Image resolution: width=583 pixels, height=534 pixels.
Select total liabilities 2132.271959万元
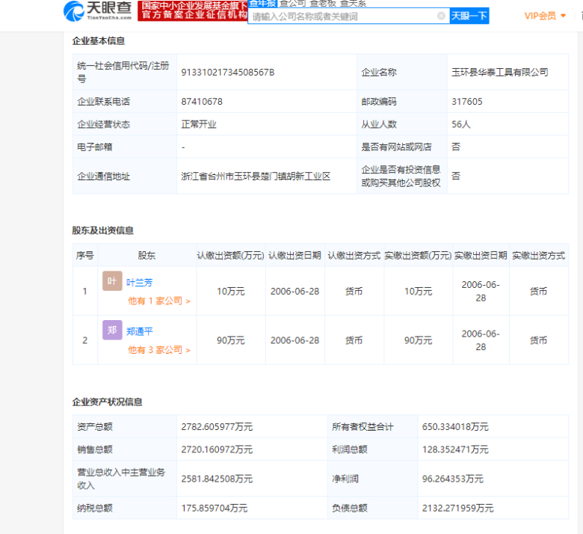pos(457,509)
